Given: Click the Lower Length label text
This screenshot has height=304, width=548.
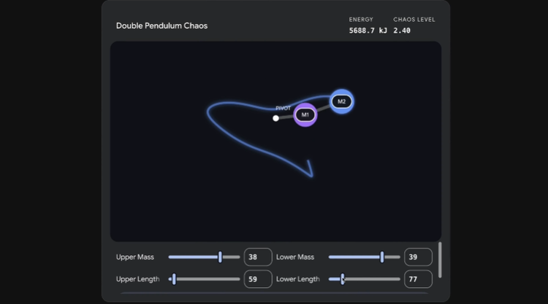Looking at the screenshot, I should pos(297,279).
